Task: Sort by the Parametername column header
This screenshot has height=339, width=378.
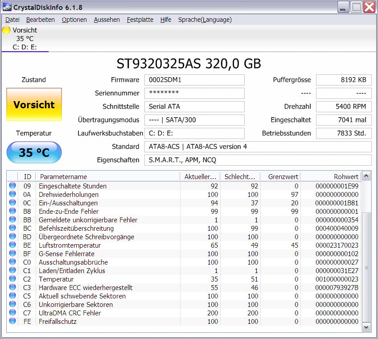Action: click(108, 176)
